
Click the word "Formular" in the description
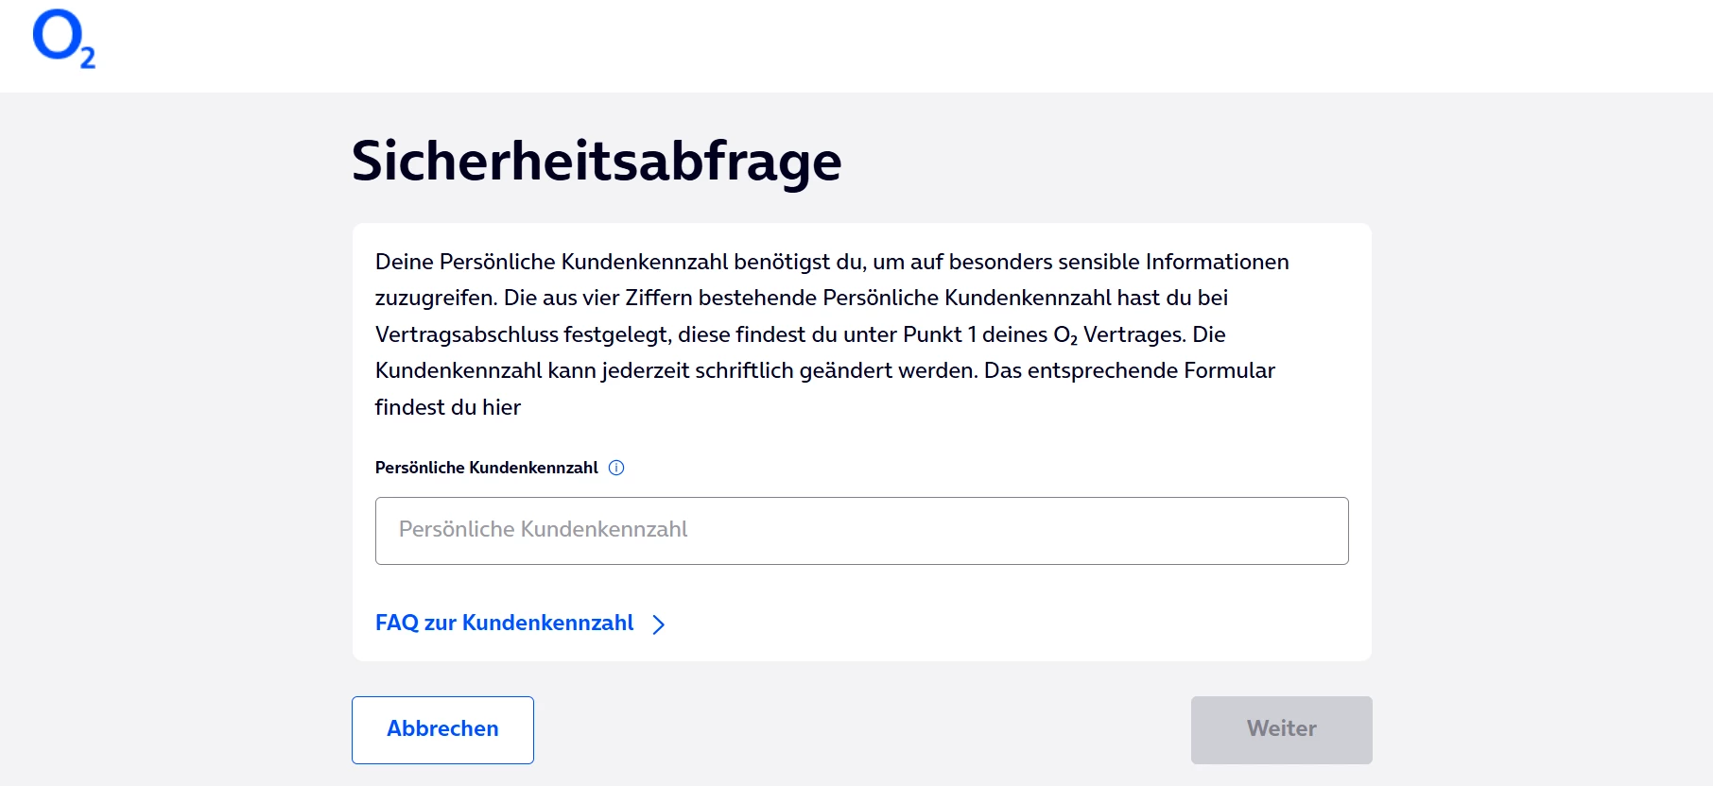click(1229, 371)
